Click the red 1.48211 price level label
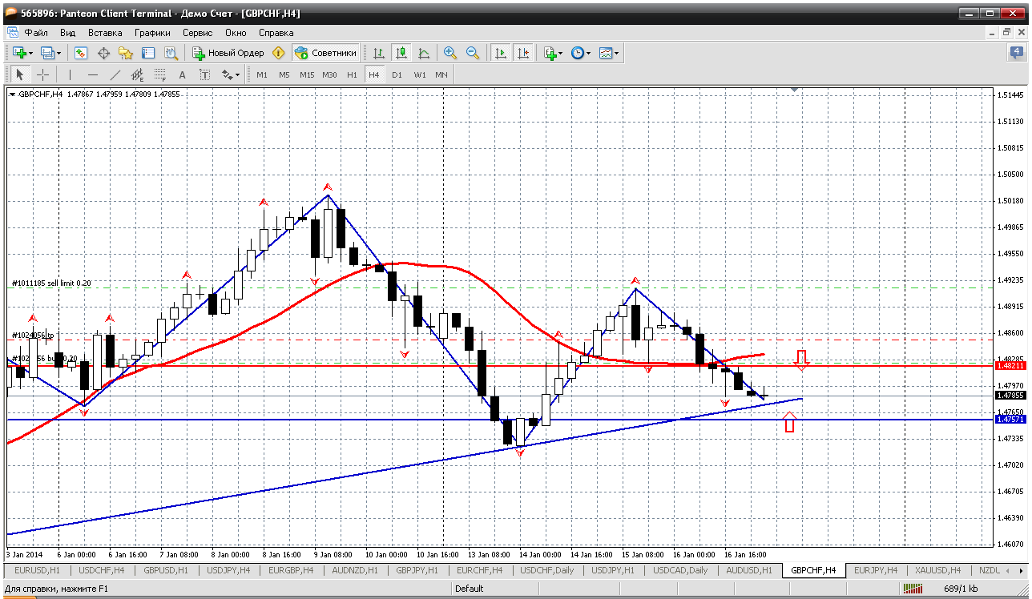 1009,365
